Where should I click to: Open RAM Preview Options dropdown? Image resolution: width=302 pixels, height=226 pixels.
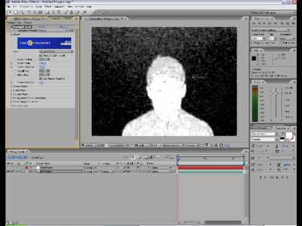[271, 30]
